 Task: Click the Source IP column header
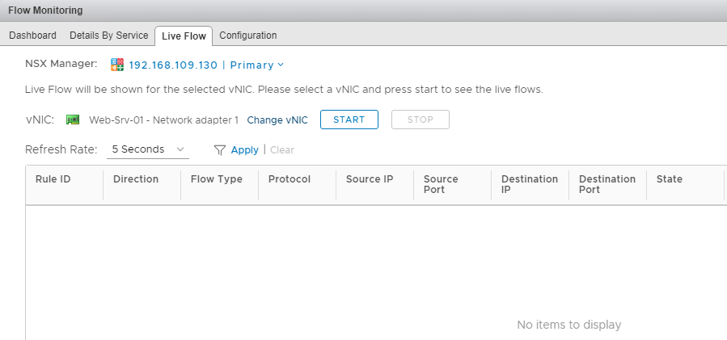[x=370, y=179]
